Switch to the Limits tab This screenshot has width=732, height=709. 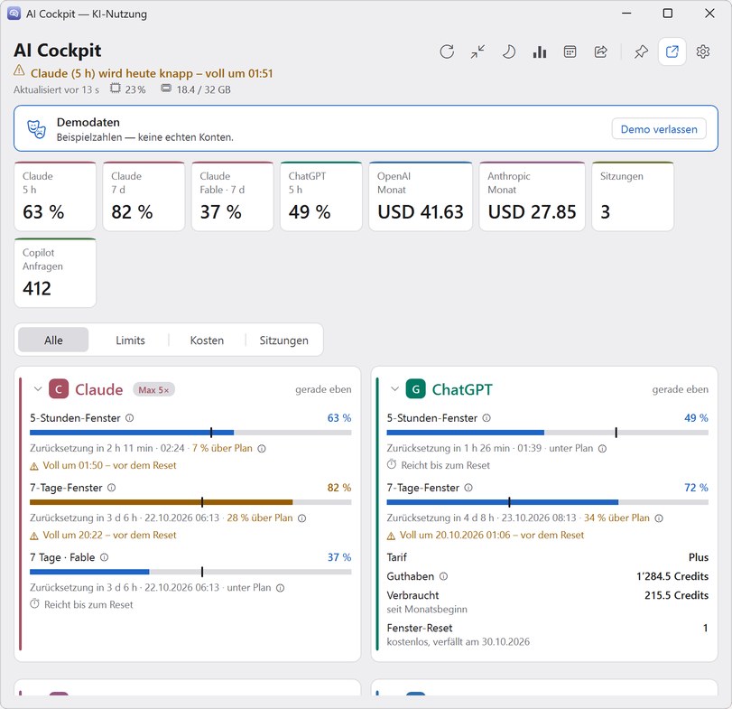pos(130,340)
